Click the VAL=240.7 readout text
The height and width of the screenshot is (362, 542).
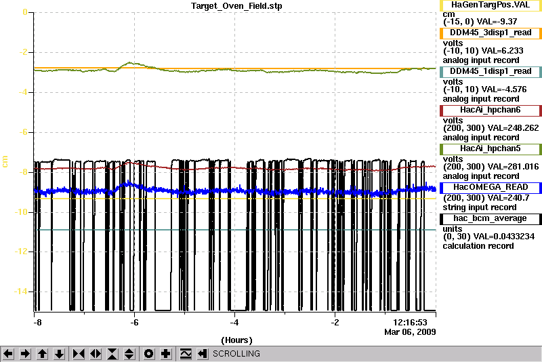[x=507, y=198]
